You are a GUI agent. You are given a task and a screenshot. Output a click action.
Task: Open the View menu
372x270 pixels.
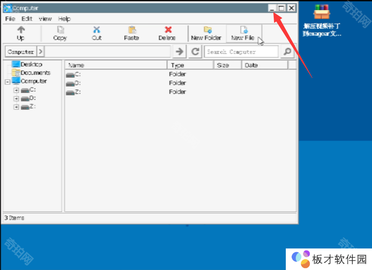click(45, 19)
